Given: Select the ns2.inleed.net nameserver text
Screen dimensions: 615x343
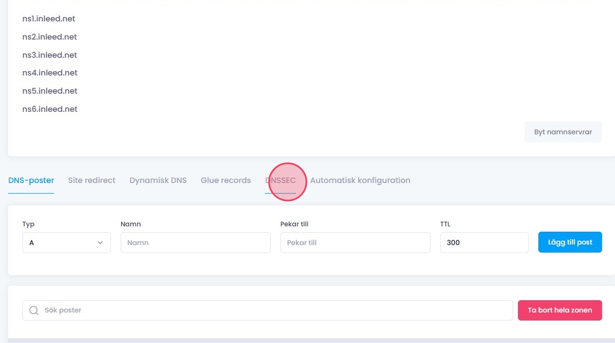Looking at the screenshot, I should coord(49,37).
